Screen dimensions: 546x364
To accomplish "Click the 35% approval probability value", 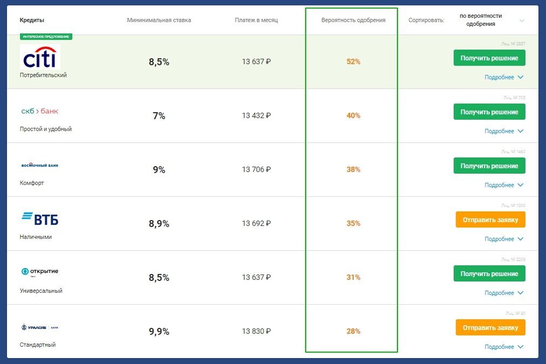I will [353, 223].
